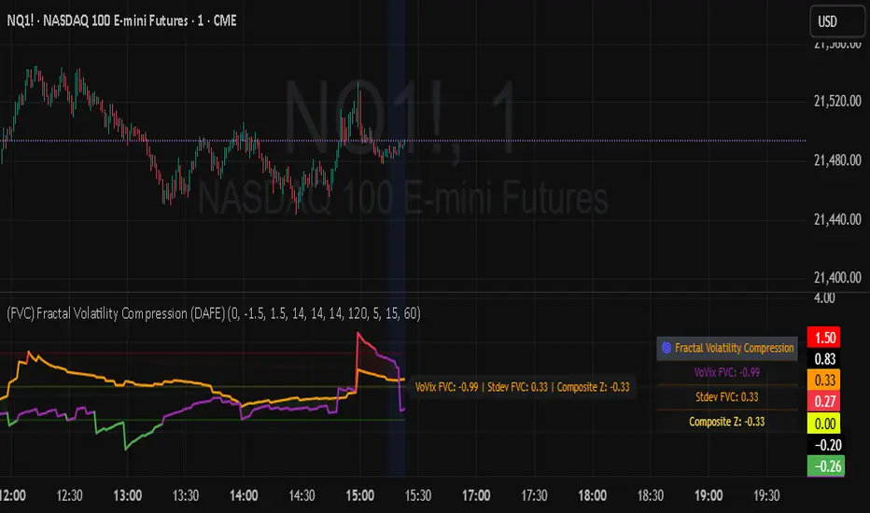This screenshot has height=513, width=870.
Task: Click the pink 0.27 value label
Action: point(824,401)
